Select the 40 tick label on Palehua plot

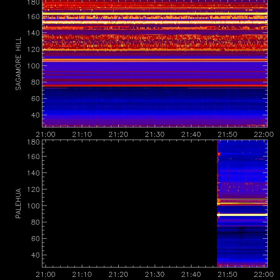pyautogui.click(x=35, y=255)
